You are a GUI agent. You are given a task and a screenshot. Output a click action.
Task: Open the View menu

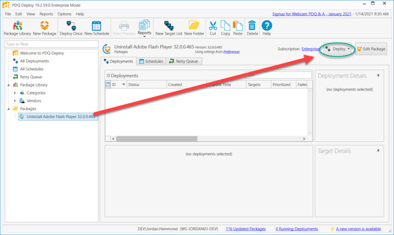pyautogui.click(x=31, y=14)
